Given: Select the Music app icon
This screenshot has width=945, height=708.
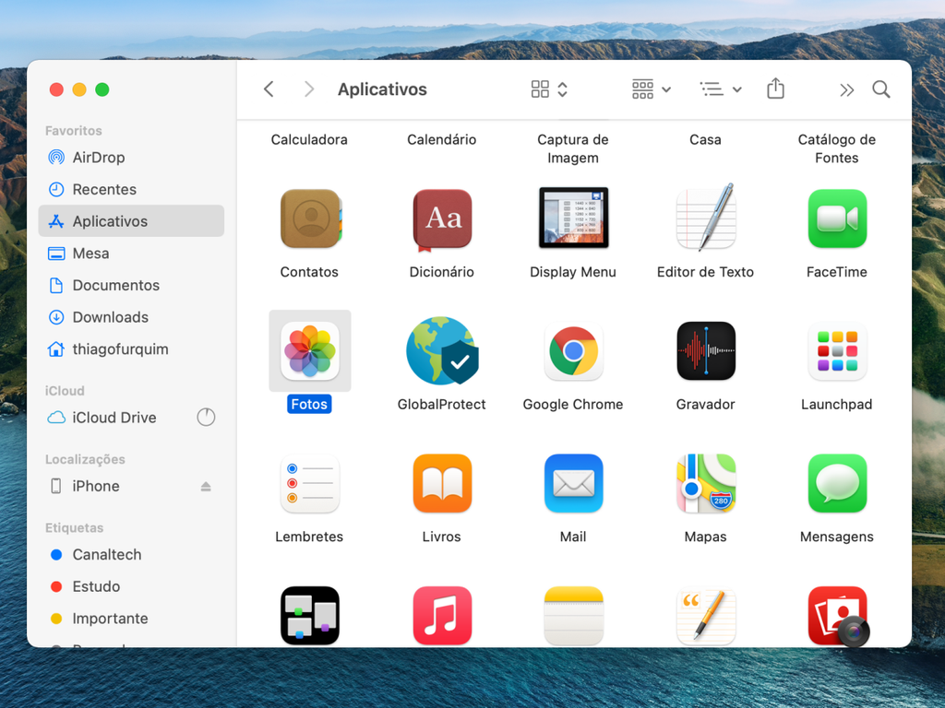Looking at the screenshot, I should tap(442, 615).
